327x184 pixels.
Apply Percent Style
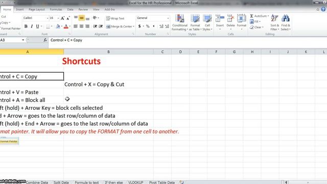tap(148, 26)
